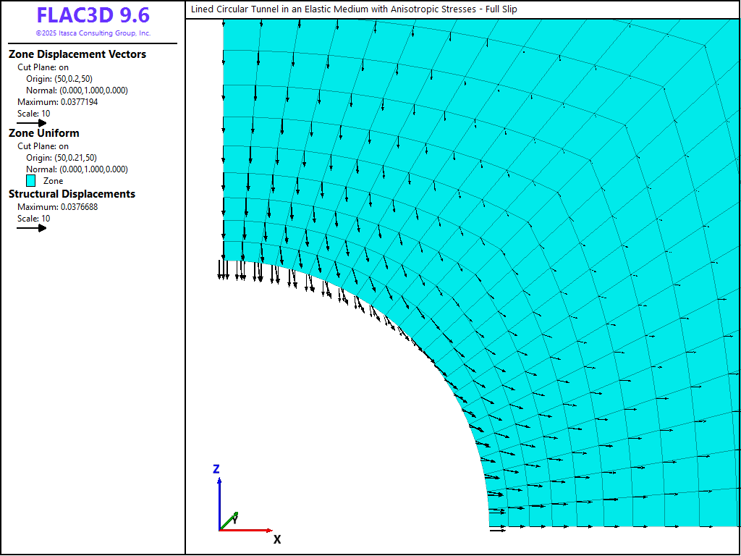Select the Structural Displacements legend heading
The image size is (741, 556).
72,194
